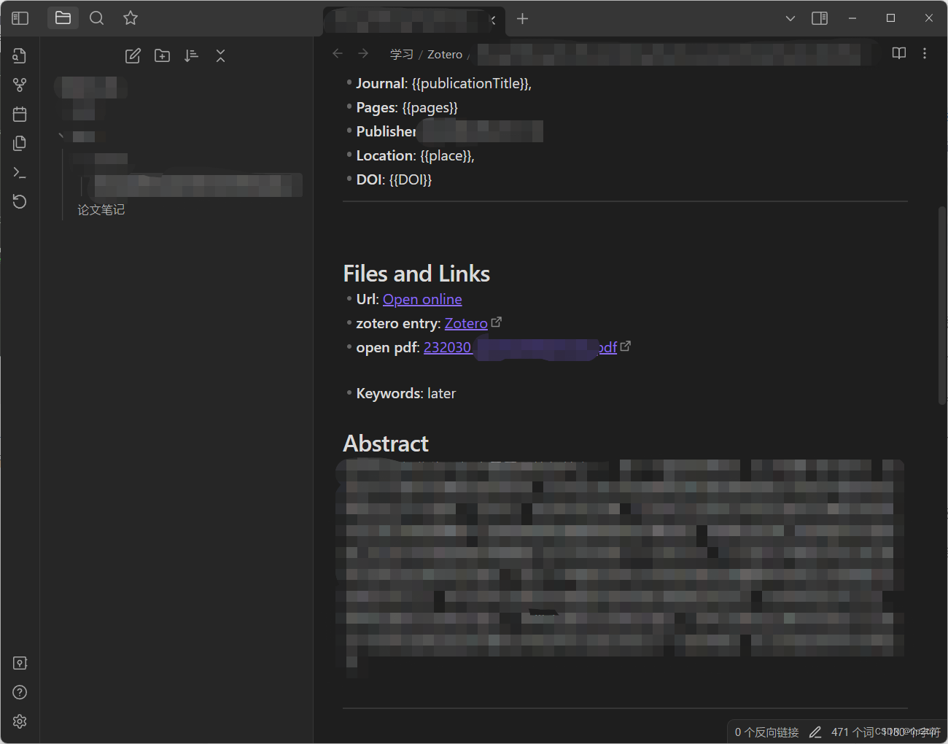Click the Abstract heading
948x744 pixels.
[x=386, y=443]
